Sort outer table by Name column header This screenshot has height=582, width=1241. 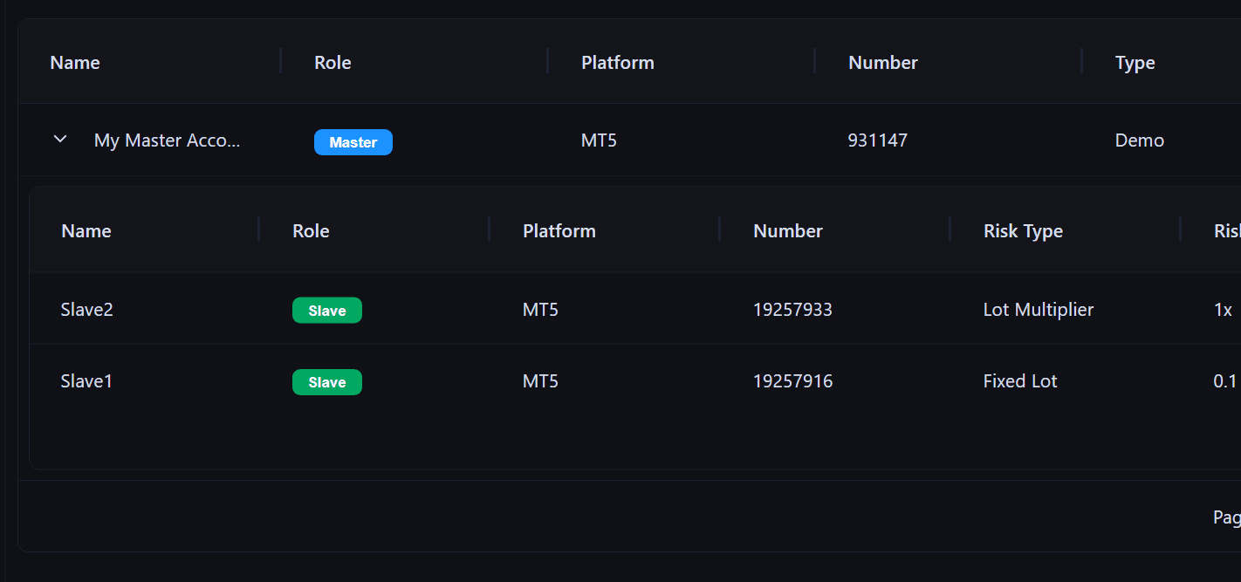[x=75, y=63]
